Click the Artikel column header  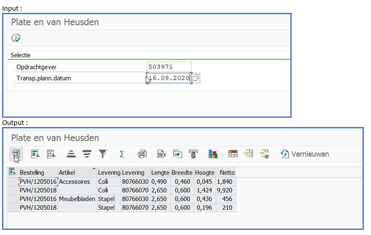77,172
